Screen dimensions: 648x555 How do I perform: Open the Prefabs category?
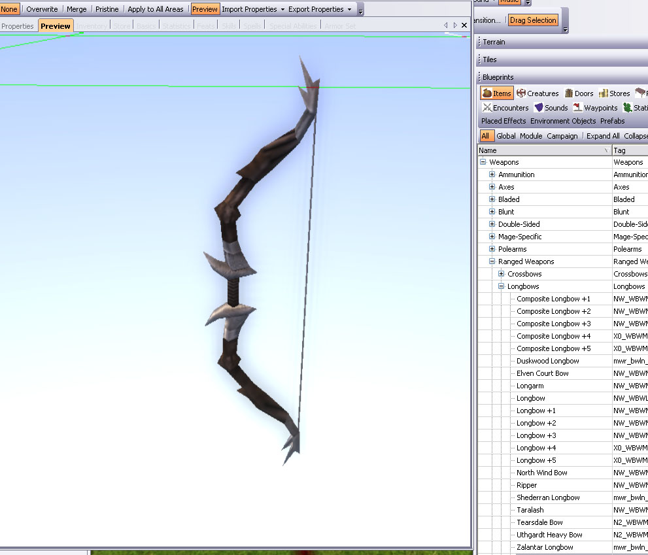613,121
